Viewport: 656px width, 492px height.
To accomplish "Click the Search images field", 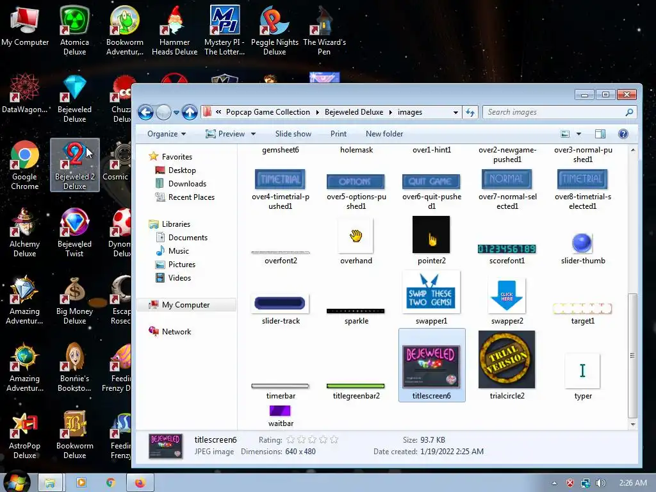I will pos(559,112).
